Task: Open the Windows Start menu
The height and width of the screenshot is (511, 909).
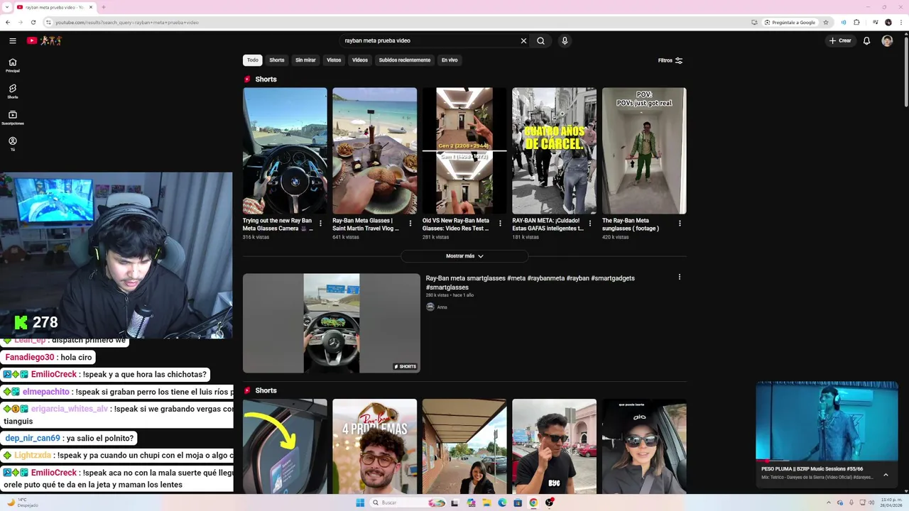Action: [360, 502]
